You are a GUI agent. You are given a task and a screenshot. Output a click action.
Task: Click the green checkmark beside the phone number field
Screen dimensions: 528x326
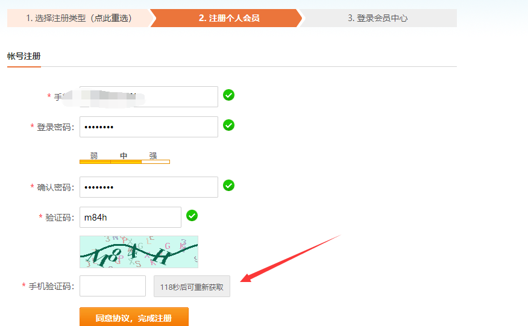click(228, 95)
